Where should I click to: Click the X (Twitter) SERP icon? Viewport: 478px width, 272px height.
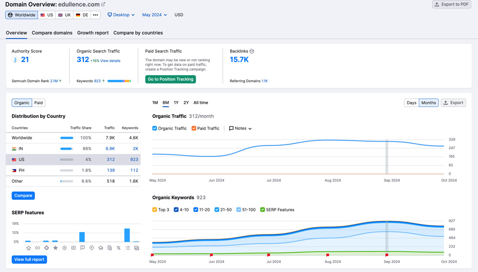click(119, 248)
